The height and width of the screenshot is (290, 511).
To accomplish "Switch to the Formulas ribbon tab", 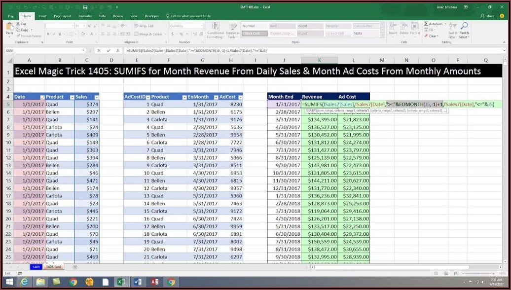I will pyautogui.click(x=85, y=16).
